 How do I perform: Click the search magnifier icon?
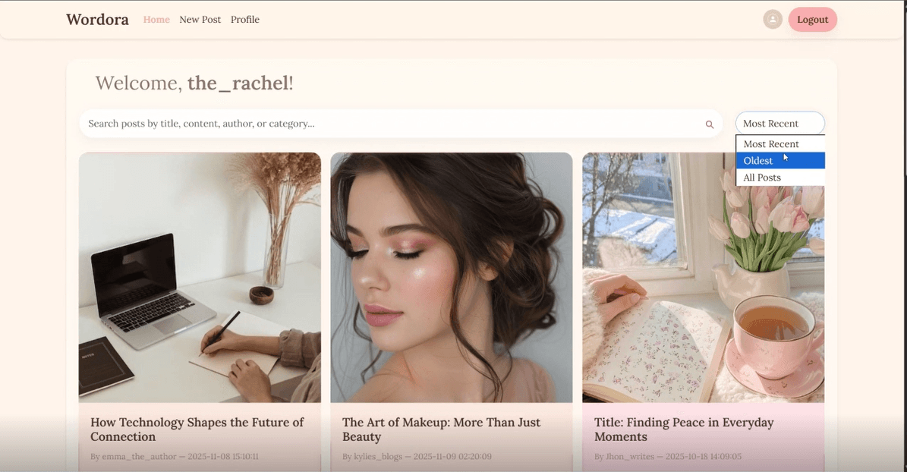[709, 124]
